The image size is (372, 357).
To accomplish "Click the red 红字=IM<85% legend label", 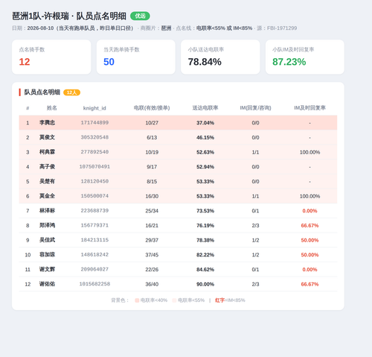I will point(230,300).
